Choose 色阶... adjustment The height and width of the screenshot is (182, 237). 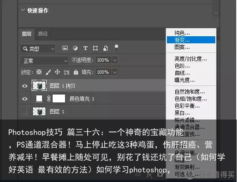click(x=191, y=66)
